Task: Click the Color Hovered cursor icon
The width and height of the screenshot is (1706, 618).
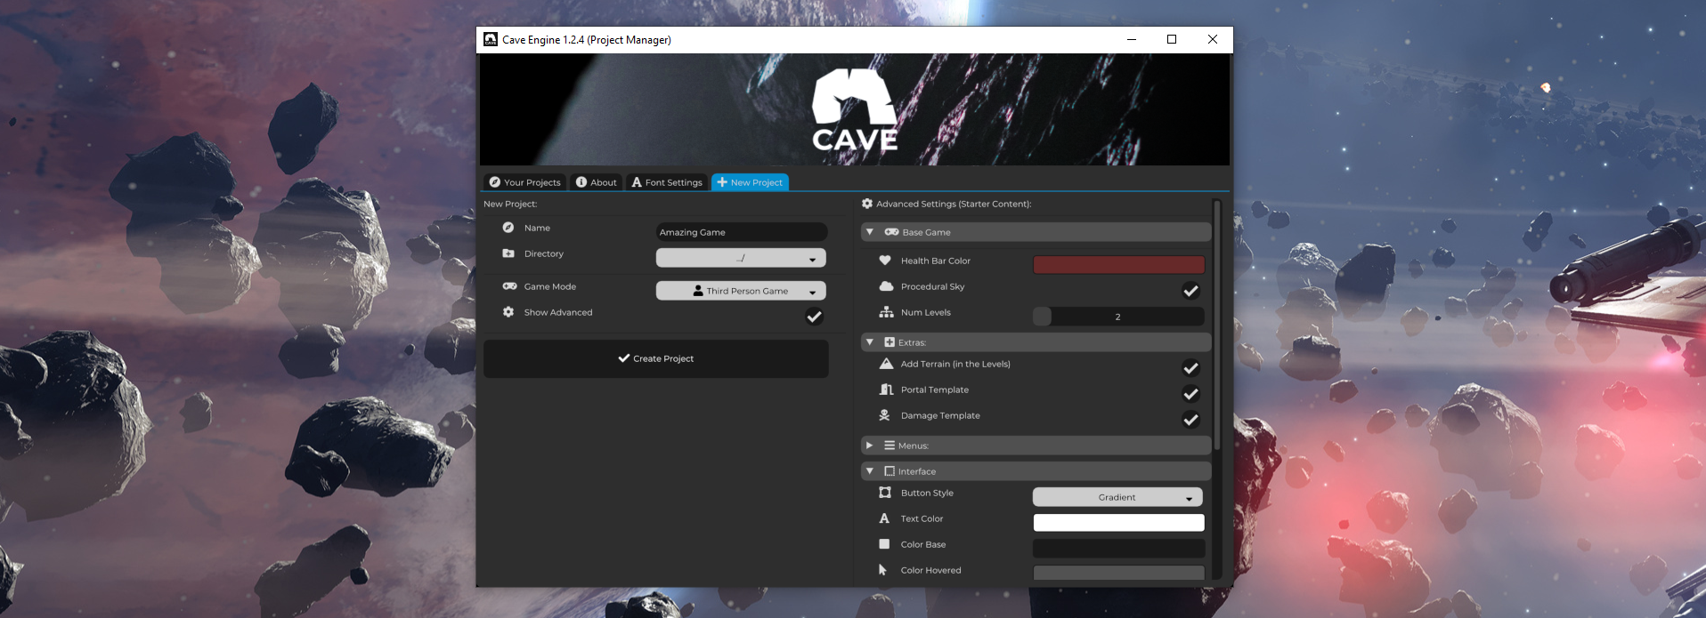Action: coord(882,570)
